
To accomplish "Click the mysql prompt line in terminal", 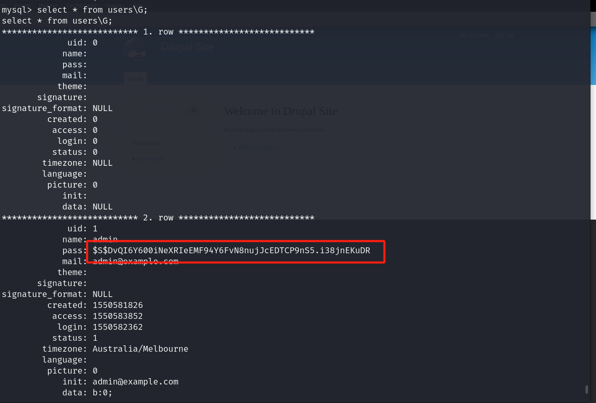I will [x=74, y=10].
